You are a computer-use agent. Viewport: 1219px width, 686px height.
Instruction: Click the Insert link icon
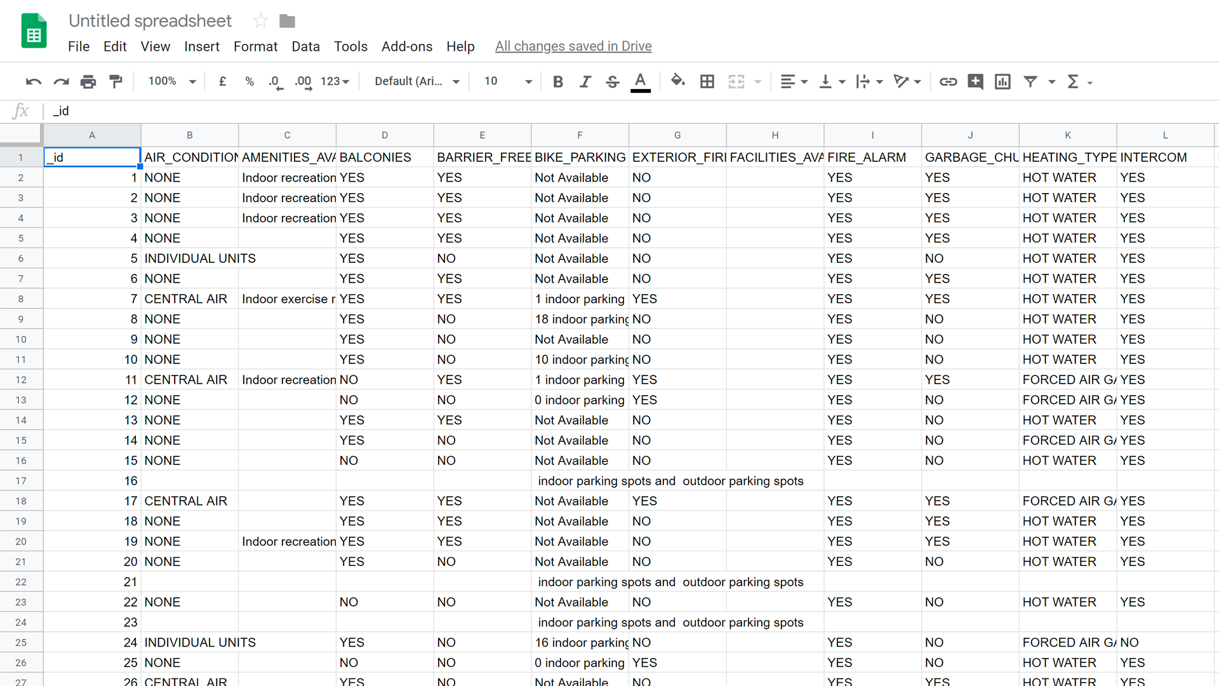pyautogui.click(x=948, y=81)
